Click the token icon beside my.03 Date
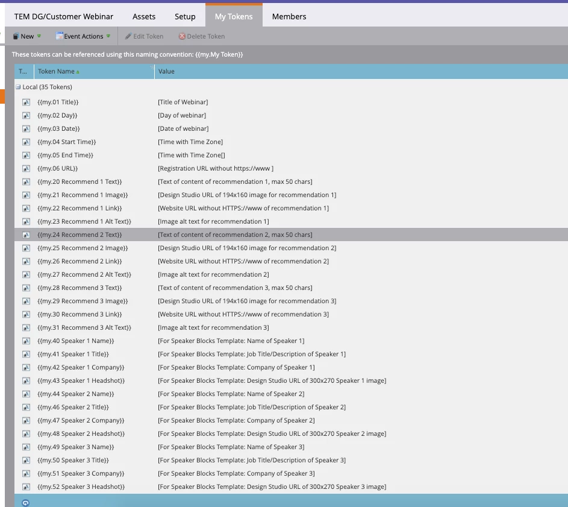The height and width of the screenshot is (507, 568). click(x=26, y=129)
